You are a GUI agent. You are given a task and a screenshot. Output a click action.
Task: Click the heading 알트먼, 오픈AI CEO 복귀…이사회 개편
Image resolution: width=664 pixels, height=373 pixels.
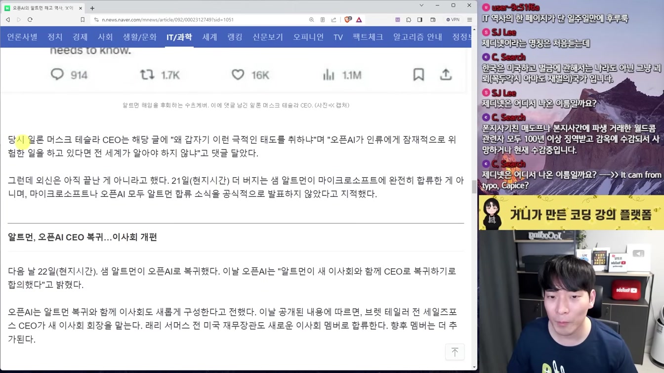coord(83,237)
